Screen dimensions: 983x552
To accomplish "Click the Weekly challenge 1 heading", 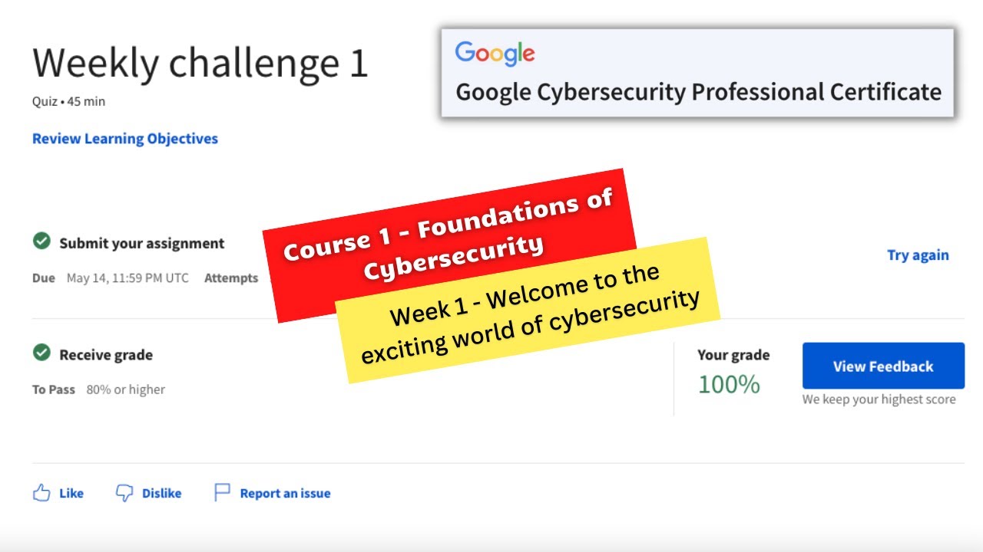I will click(200, 64).
